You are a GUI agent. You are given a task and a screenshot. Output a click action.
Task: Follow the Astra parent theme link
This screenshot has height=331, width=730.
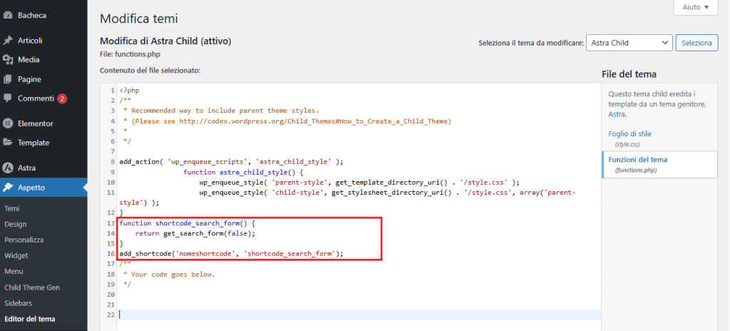(617, 114)
